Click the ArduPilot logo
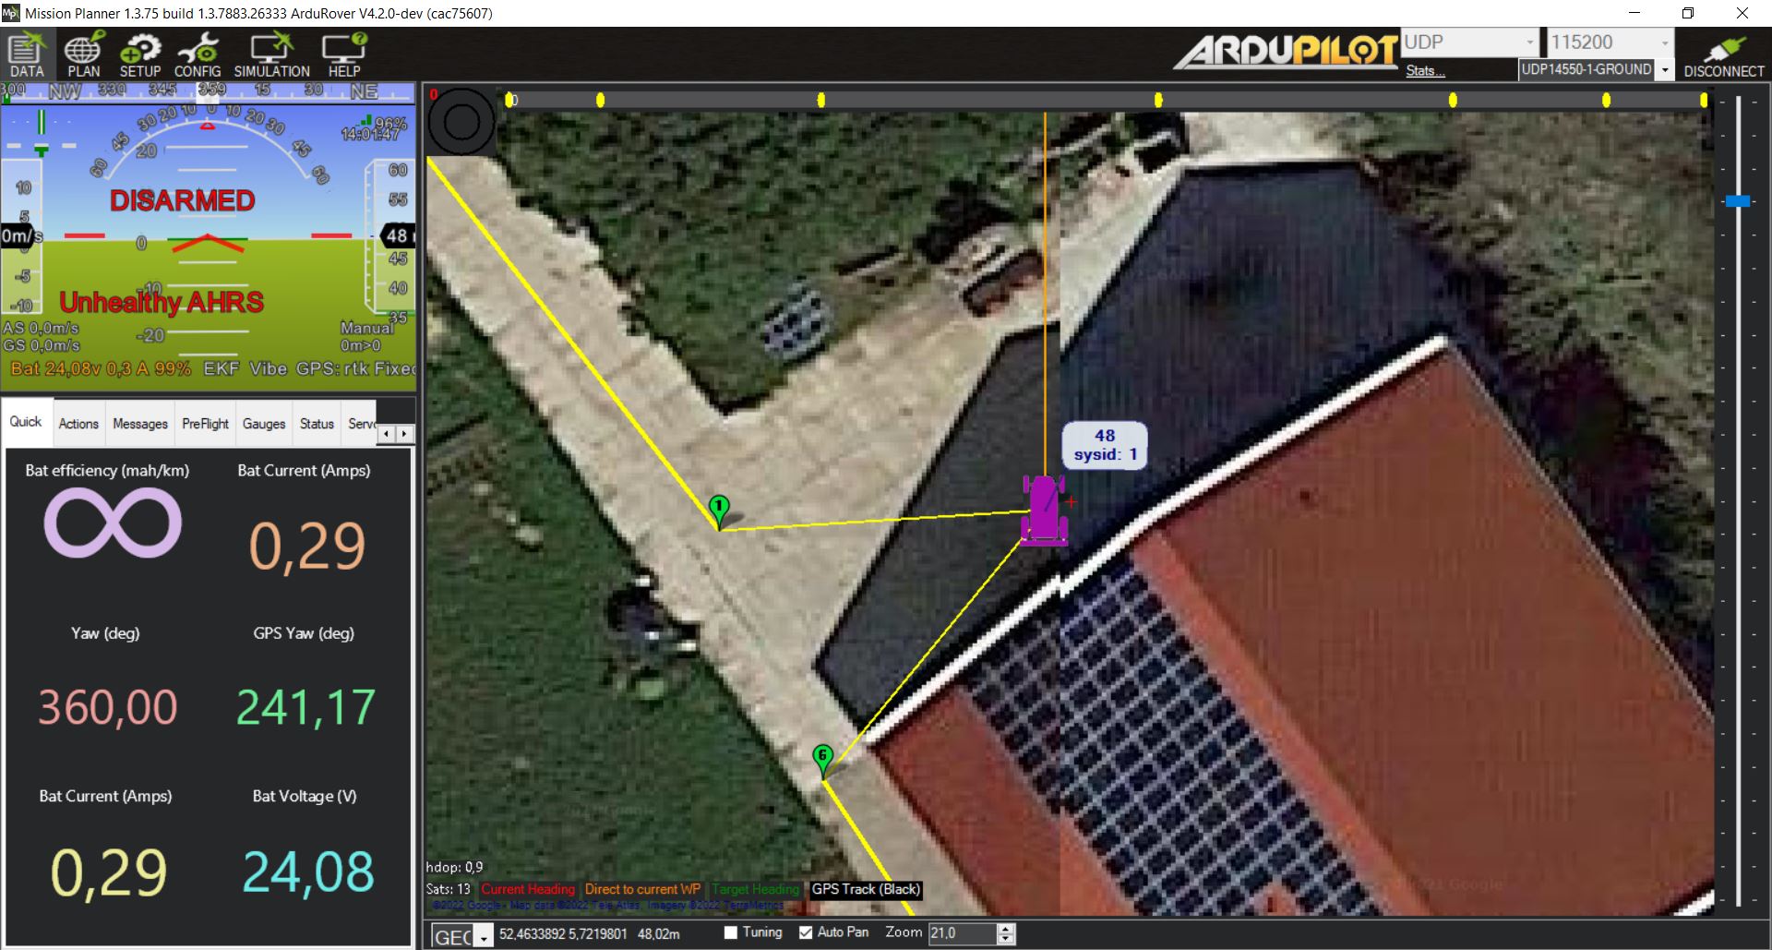This screenshot has height=950, width=1772. pyautogui.click(x=1286, y=51)
